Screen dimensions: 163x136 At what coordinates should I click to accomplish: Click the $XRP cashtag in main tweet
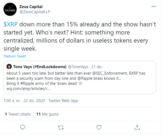tap(11, 24)
